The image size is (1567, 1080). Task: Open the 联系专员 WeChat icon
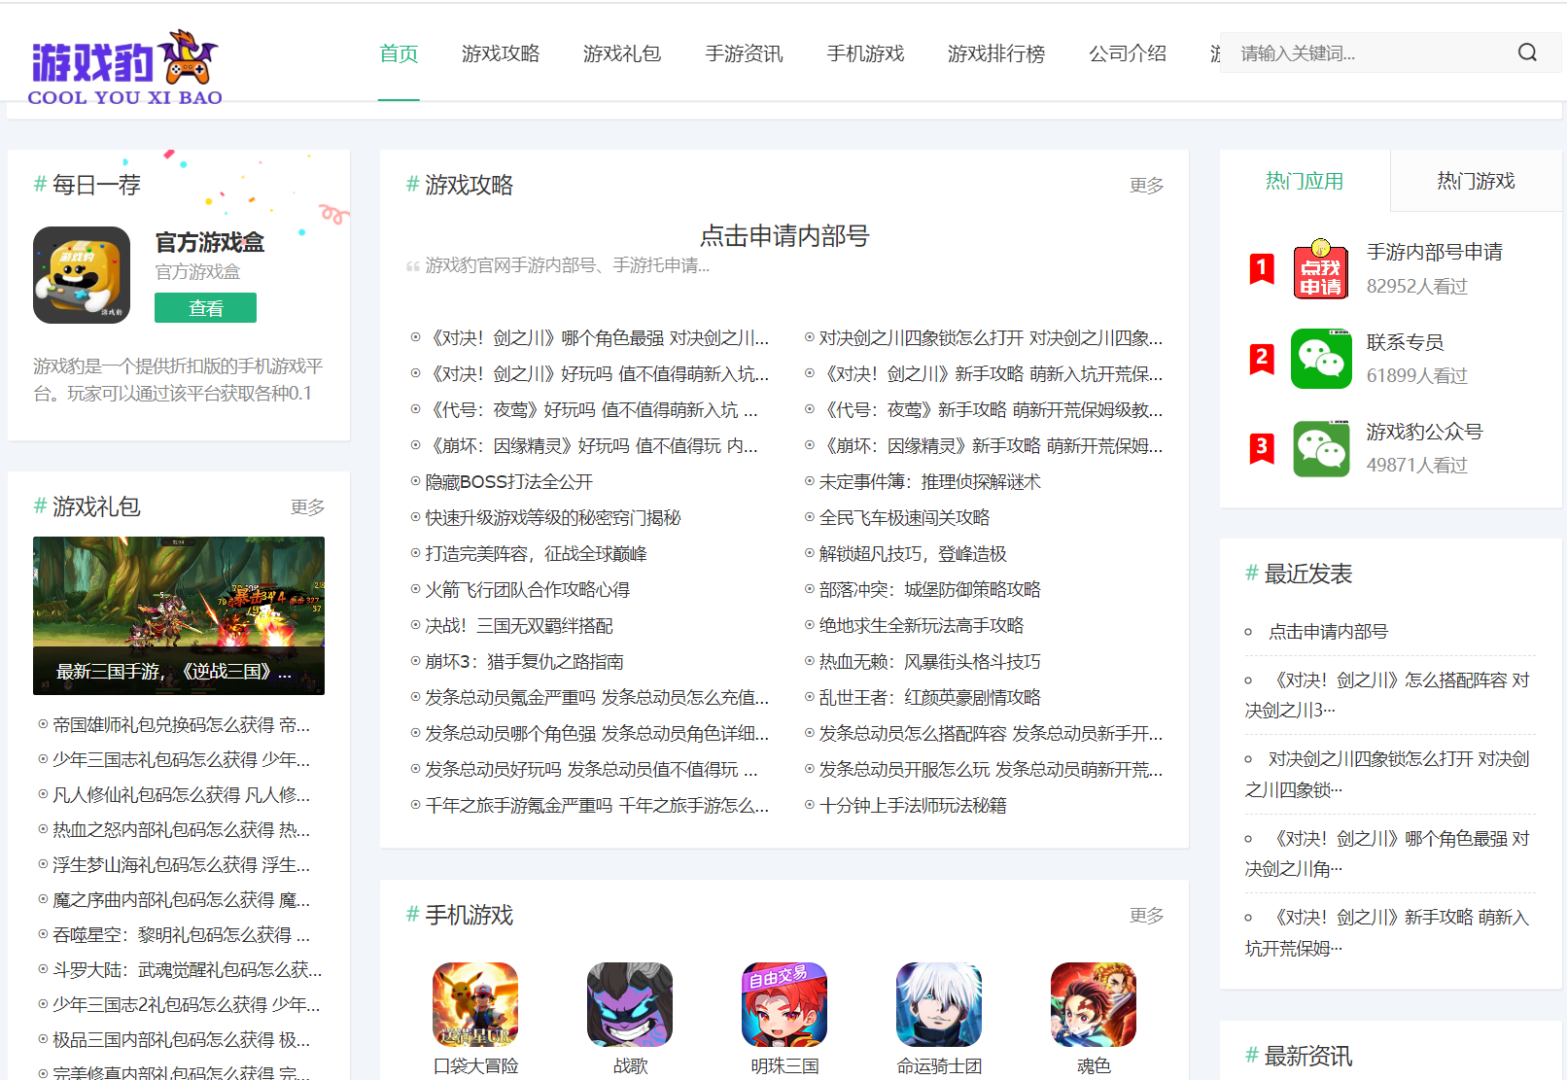click(x=1321, y=359)
